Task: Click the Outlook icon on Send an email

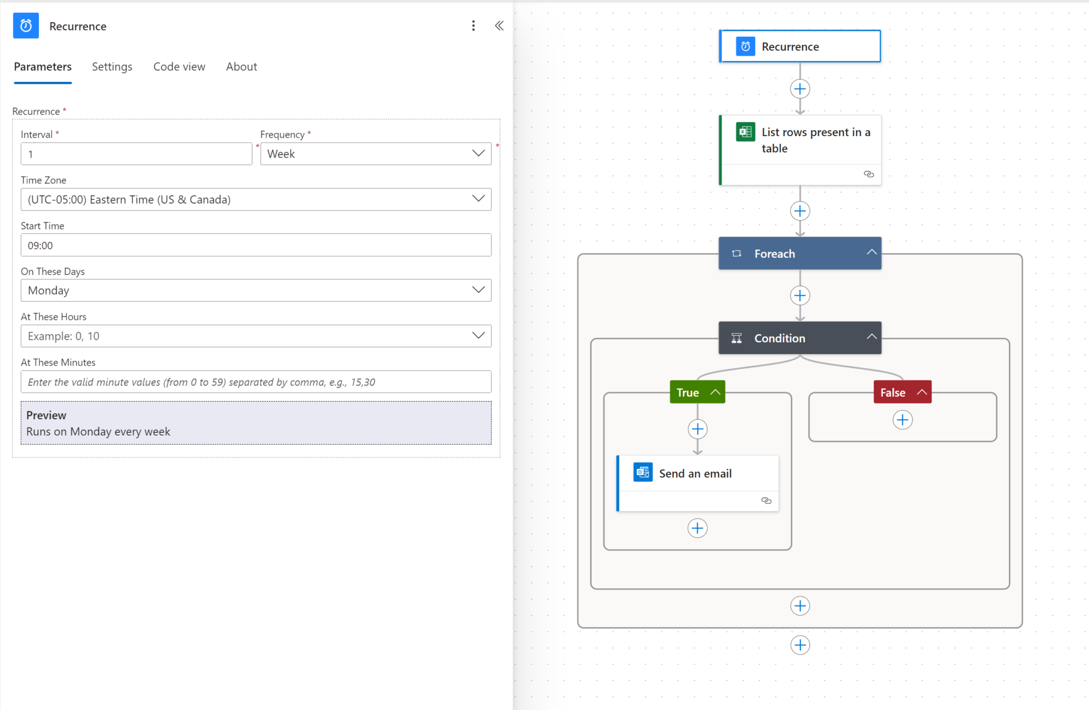Action: pyautogui.click(x=643, y=472)
